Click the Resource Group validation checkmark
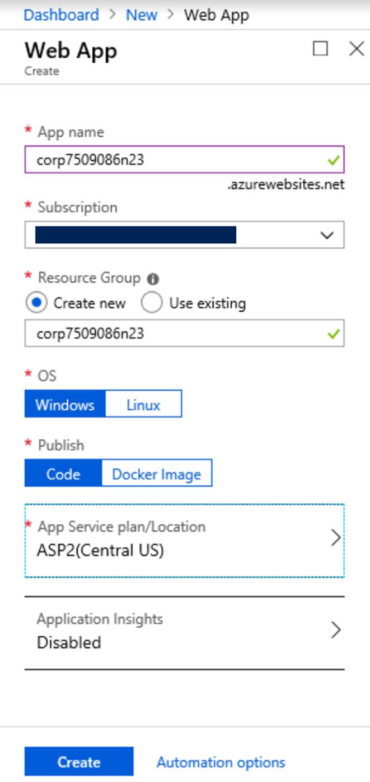Screen dimensions: 370x782 (x=334, y=334)
